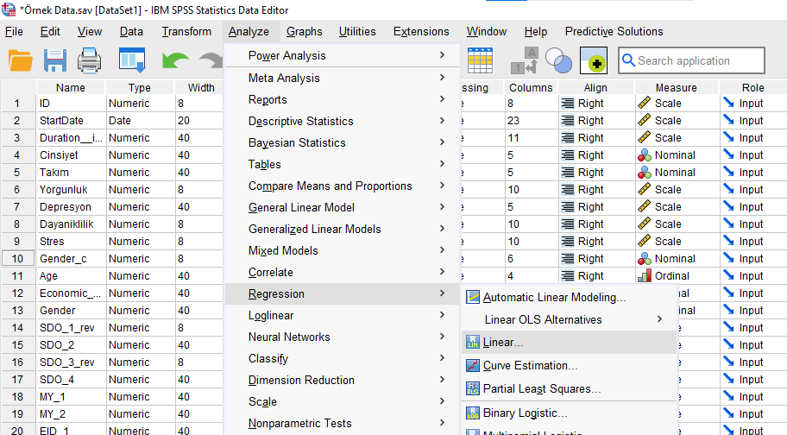
Task: Click the Automatic Linear Modeling icon
Action: (473, 297)
